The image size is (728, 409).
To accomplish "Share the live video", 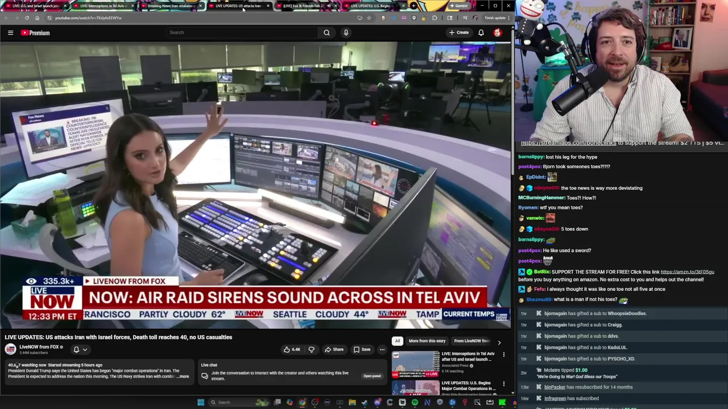I will (334, 349).
